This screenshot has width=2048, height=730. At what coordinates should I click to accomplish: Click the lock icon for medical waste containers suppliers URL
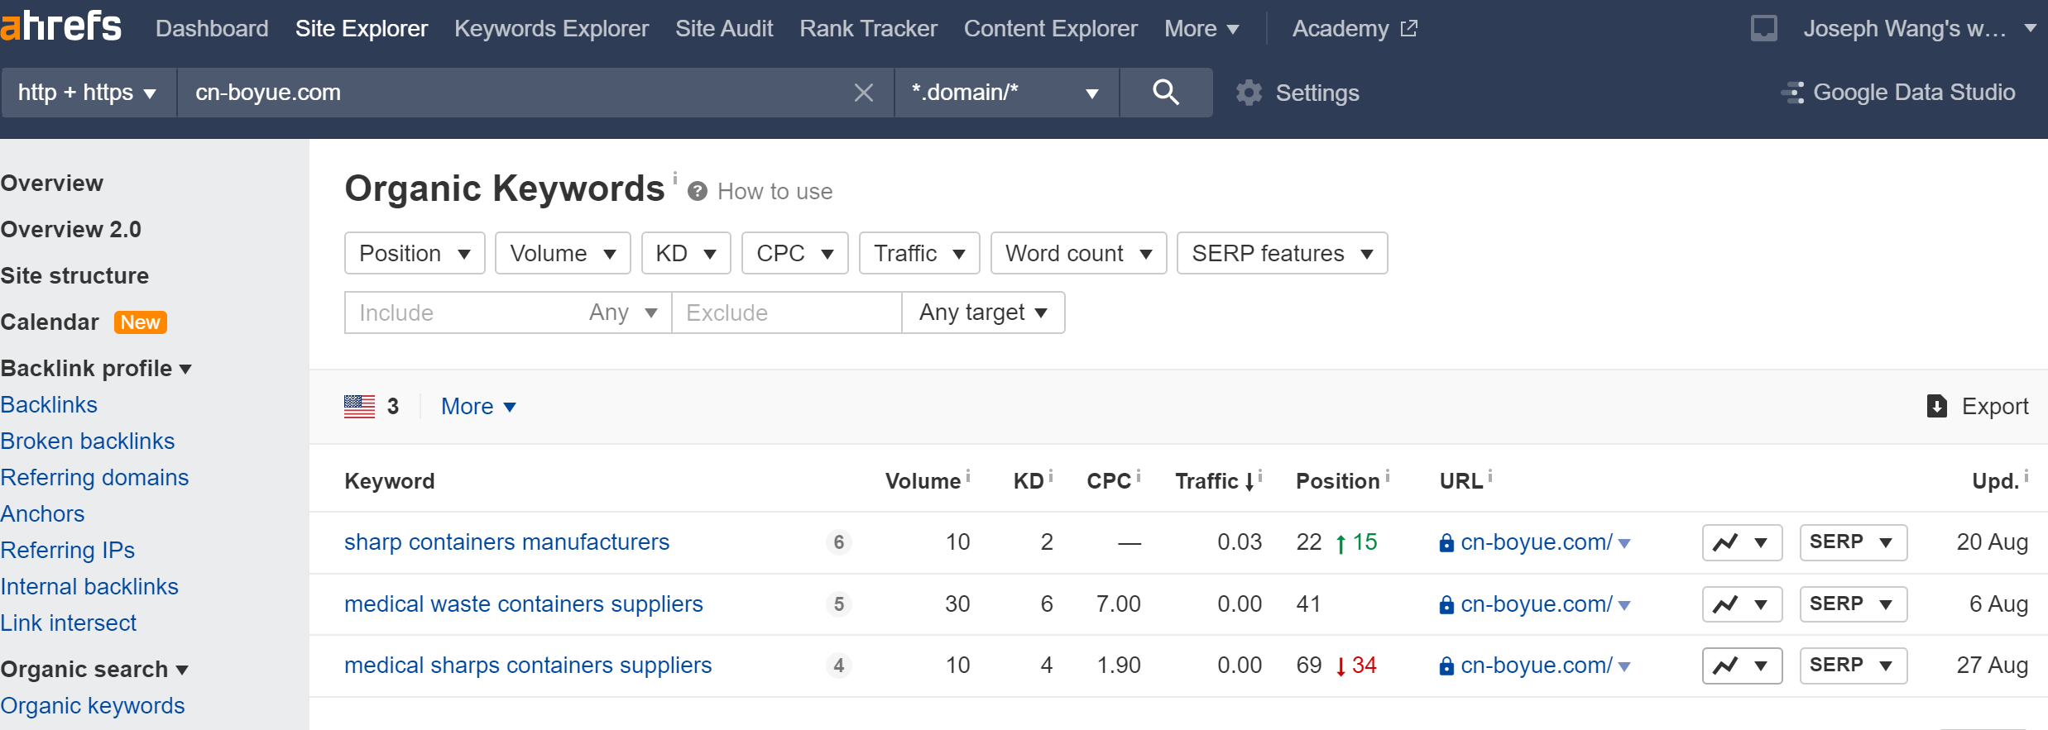(x=1446, y=605)
